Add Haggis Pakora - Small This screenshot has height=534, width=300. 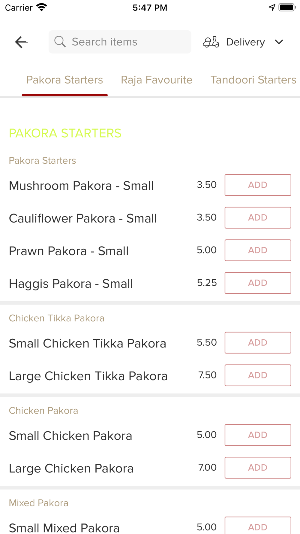click(258, 283)
